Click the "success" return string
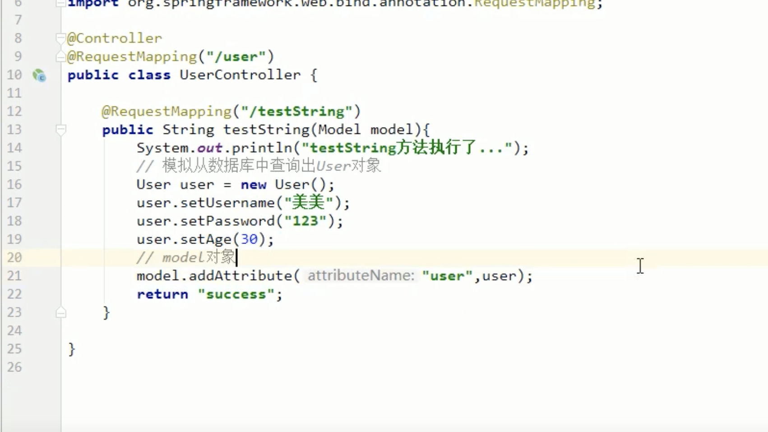 pyautogui.click(x=236, y=294)
